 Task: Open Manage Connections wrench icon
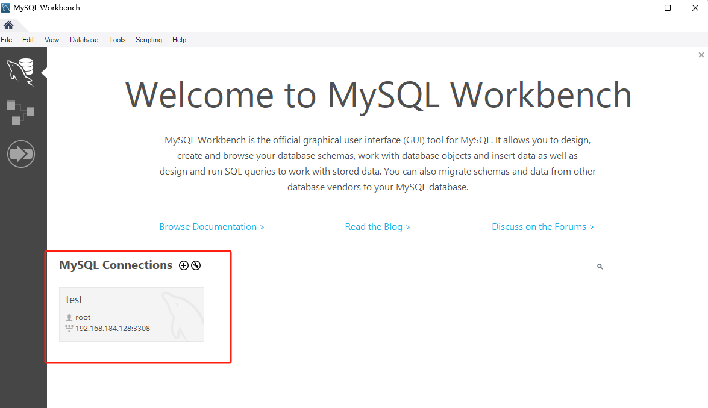(x=195, y=265)
